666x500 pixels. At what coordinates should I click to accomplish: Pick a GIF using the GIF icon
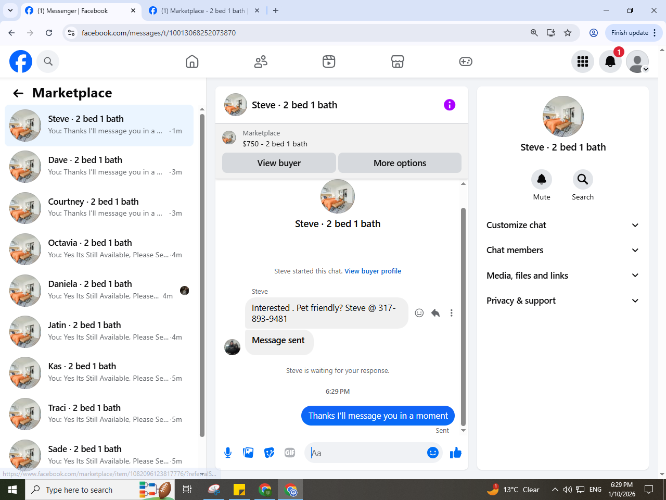[290, 453]
